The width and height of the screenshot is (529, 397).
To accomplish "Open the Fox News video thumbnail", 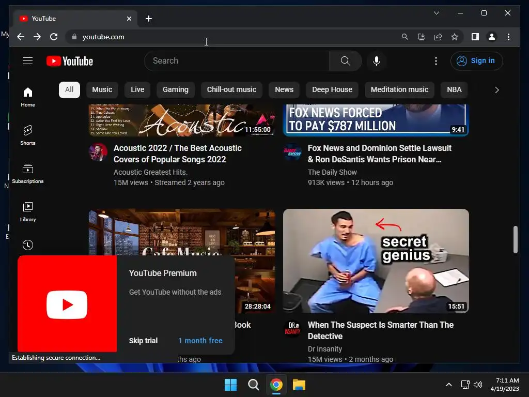I will tap(376, 120).
